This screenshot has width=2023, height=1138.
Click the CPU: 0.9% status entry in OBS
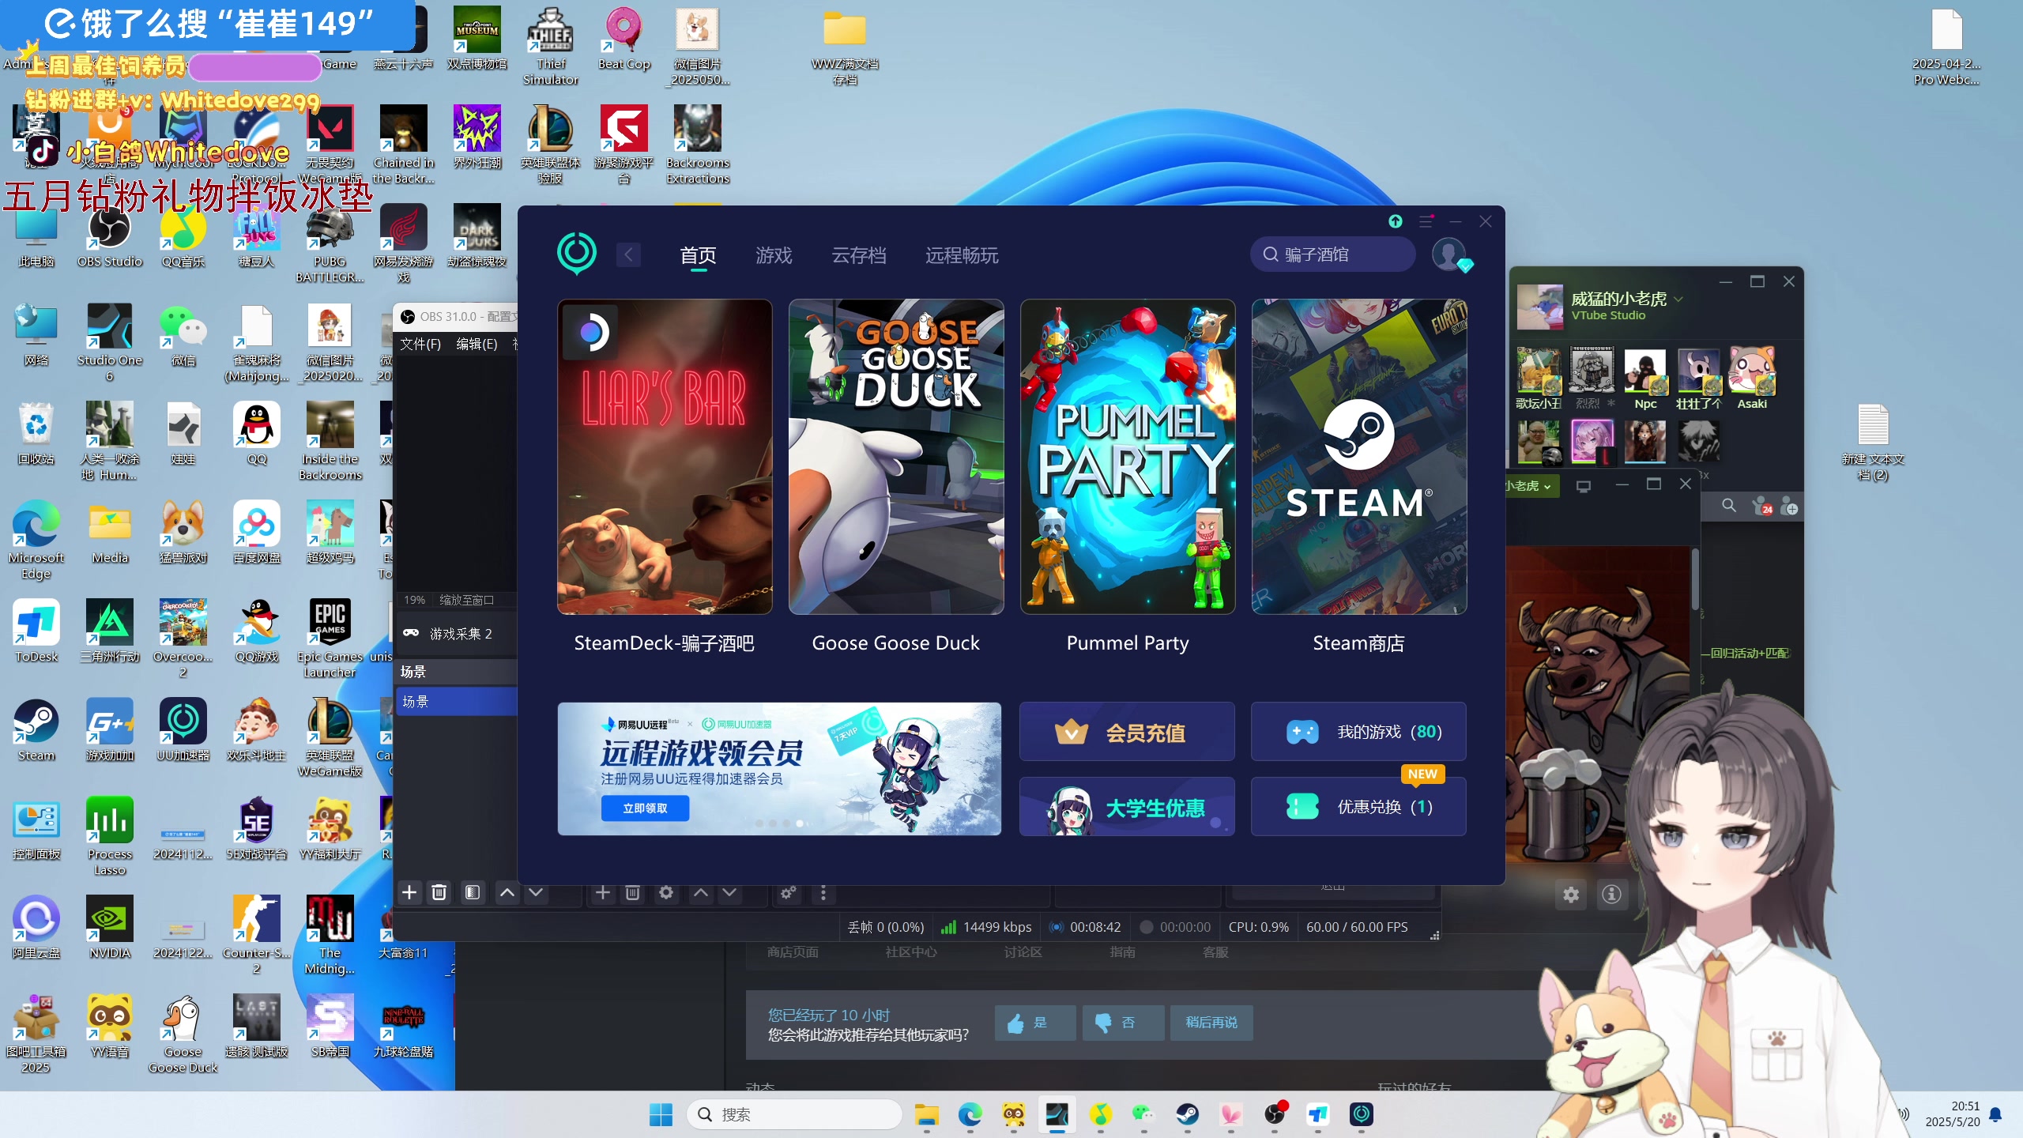point(1259,927)
